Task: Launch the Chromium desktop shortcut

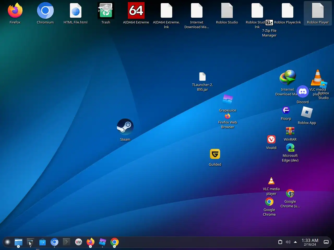Action: 45,10
